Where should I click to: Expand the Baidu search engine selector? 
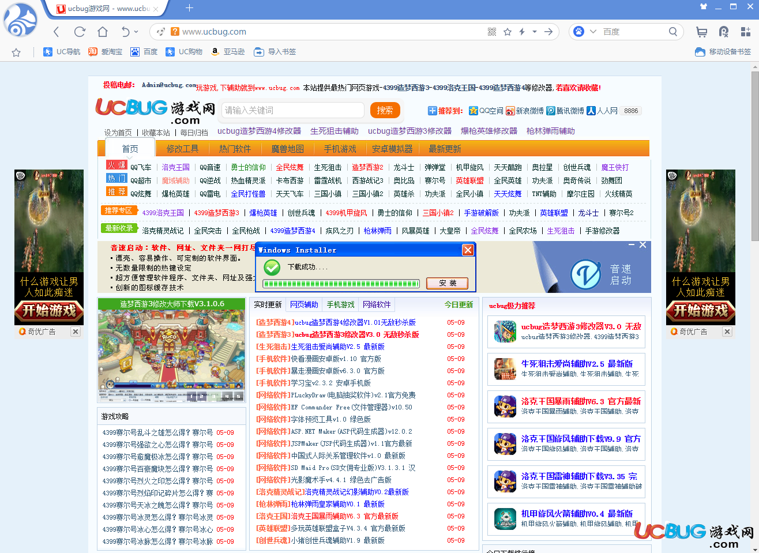[592, 32]
